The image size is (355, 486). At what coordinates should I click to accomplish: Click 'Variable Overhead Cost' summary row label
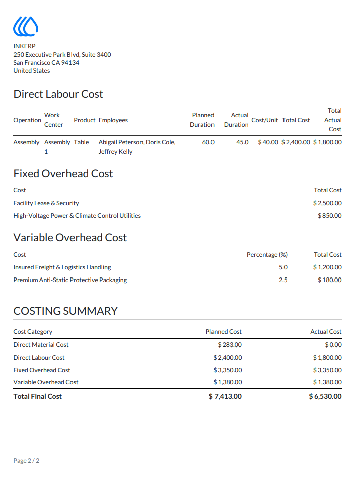click(46, 382)
